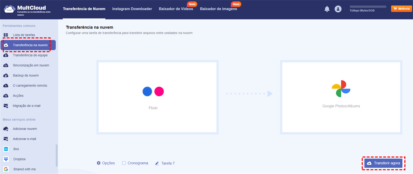Click the traffic usage progress bar
The image size is (413, 174).
pos(368,7)
